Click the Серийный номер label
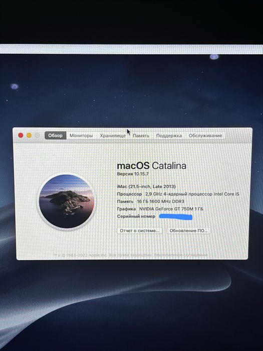This screenshot has width=263, height=351. 136,216
